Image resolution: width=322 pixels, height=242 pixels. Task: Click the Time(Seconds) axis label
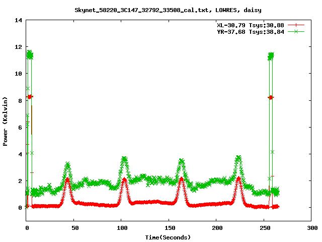168,237
